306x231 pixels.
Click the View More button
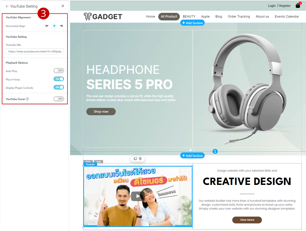pyautogui.click(x=247, y=220)
